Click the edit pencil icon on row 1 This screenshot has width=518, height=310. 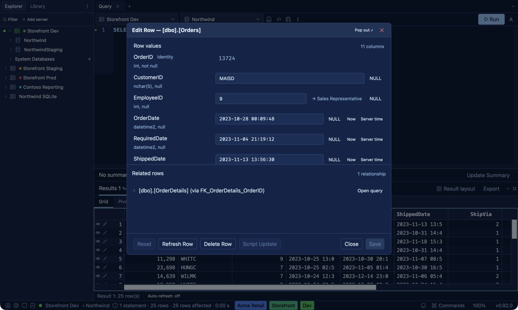click(105, 224)
